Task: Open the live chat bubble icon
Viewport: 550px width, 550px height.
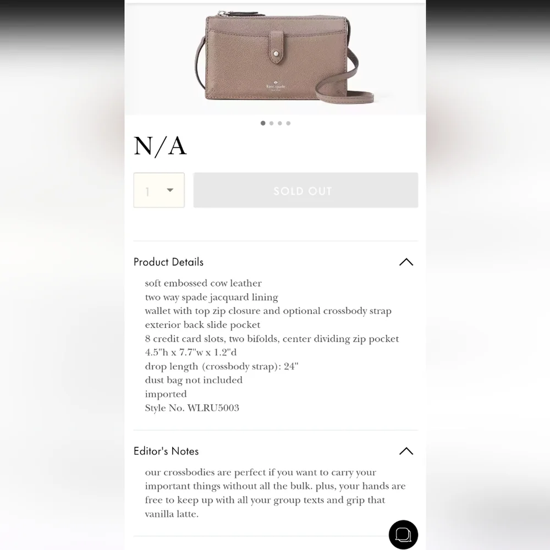Action: (403, 535)
